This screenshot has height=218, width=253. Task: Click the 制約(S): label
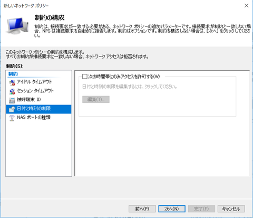[15, 66]
